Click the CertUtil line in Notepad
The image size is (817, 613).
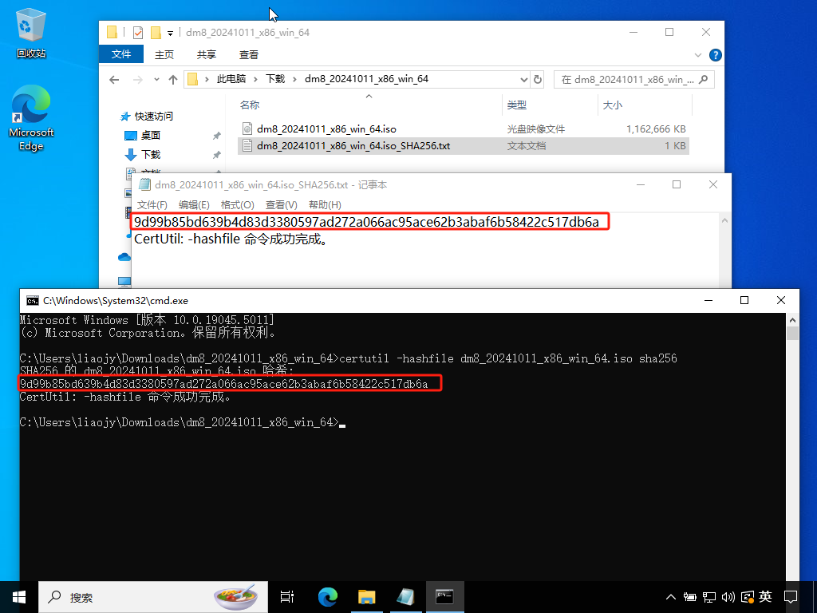pyautogui.click(x=232, y=239)
